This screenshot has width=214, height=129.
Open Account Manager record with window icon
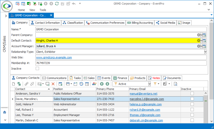tap(204, 46)
